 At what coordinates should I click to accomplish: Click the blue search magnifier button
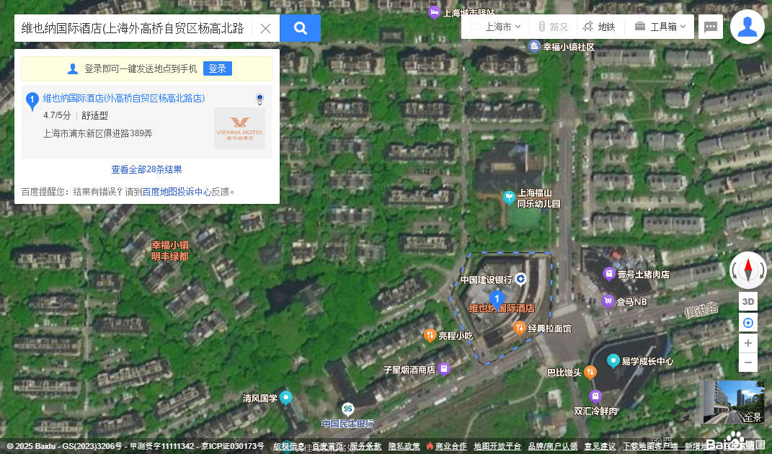click(x=300, y=28)
